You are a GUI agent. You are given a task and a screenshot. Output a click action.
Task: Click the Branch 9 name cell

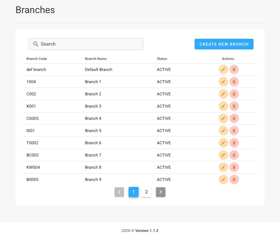click(x=93, y=179)
